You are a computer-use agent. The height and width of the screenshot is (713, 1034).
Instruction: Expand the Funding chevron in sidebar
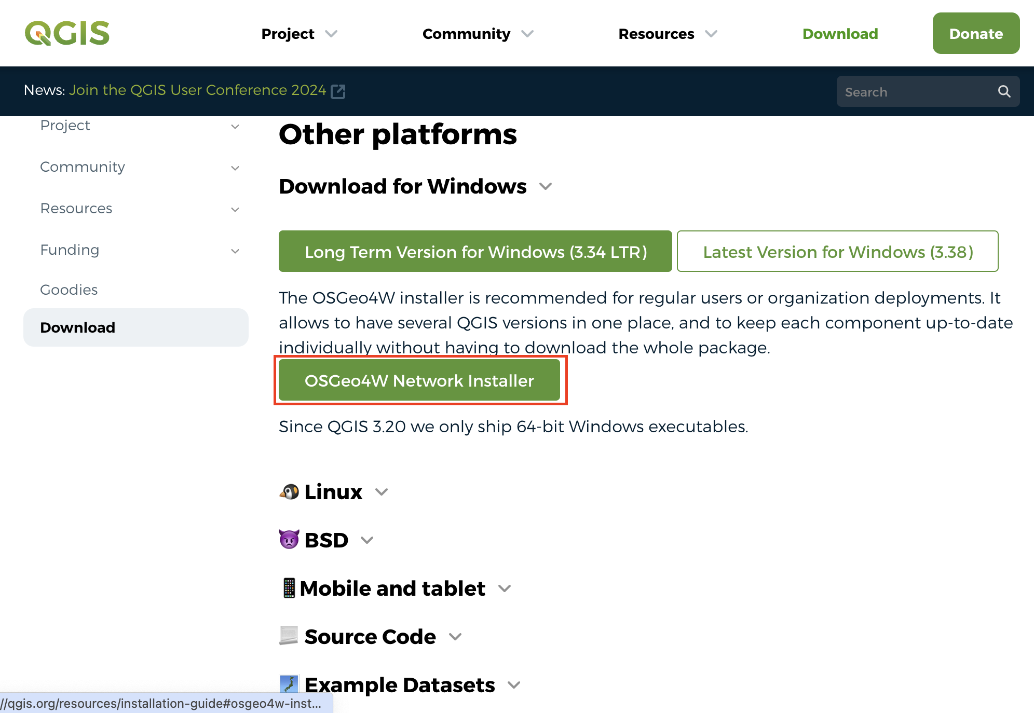[x=235, y=251]
